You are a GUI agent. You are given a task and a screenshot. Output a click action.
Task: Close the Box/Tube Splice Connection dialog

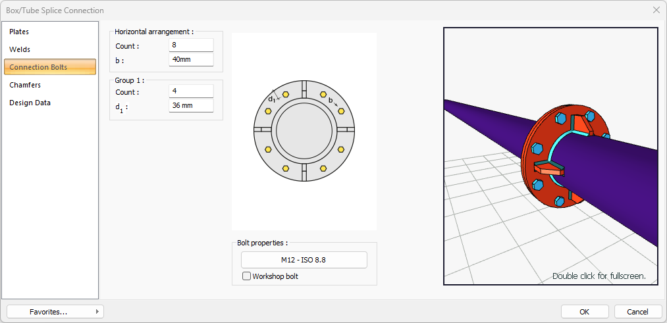pyautogui.click(x=656, y=11)
